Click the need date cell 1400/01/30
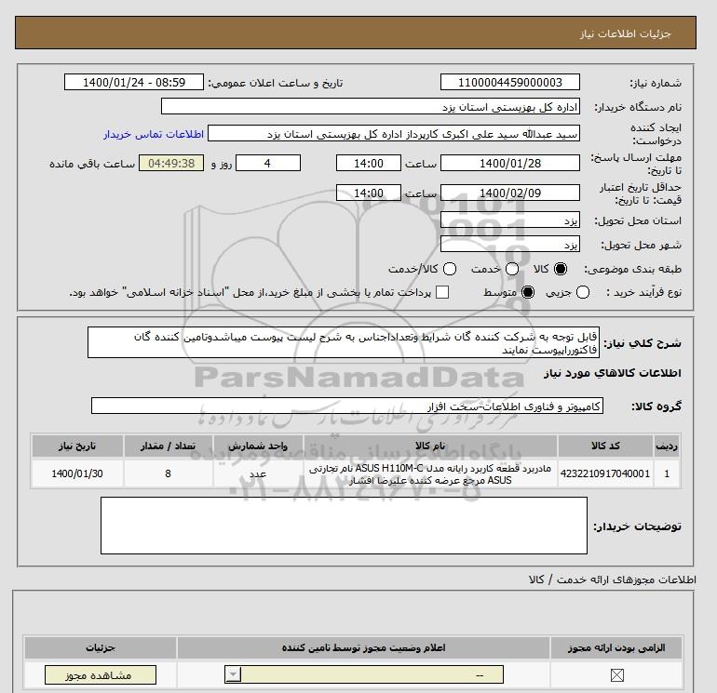This screenshot has height=693, width=717. [x=77, y=473]
